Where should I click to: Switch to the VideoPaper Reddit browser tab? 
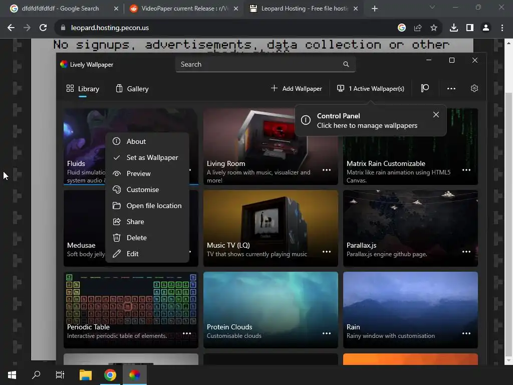(x=183, y=9)
